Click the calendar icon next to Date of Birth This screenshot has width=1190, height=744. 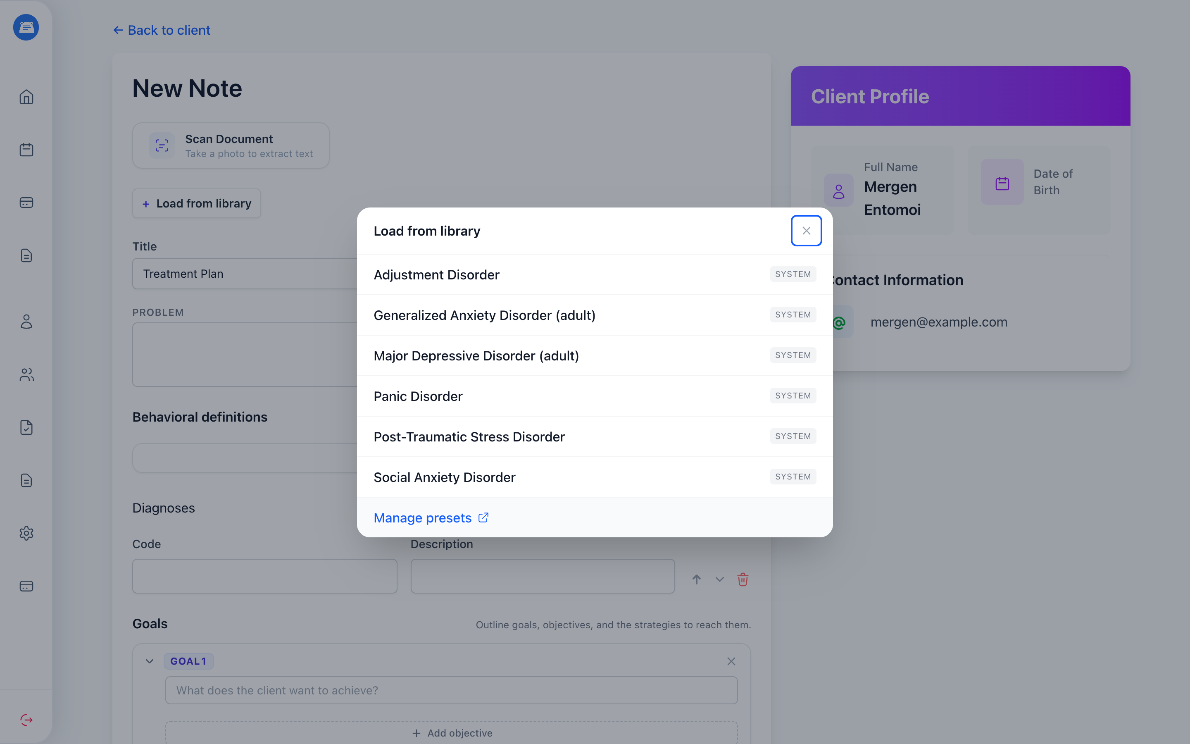(x=1002, y=182)
